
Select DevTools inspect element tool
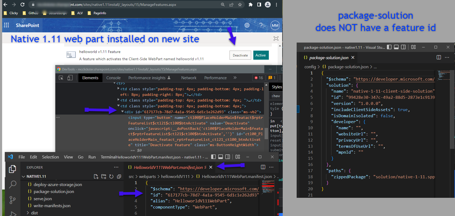click(61, 78)
